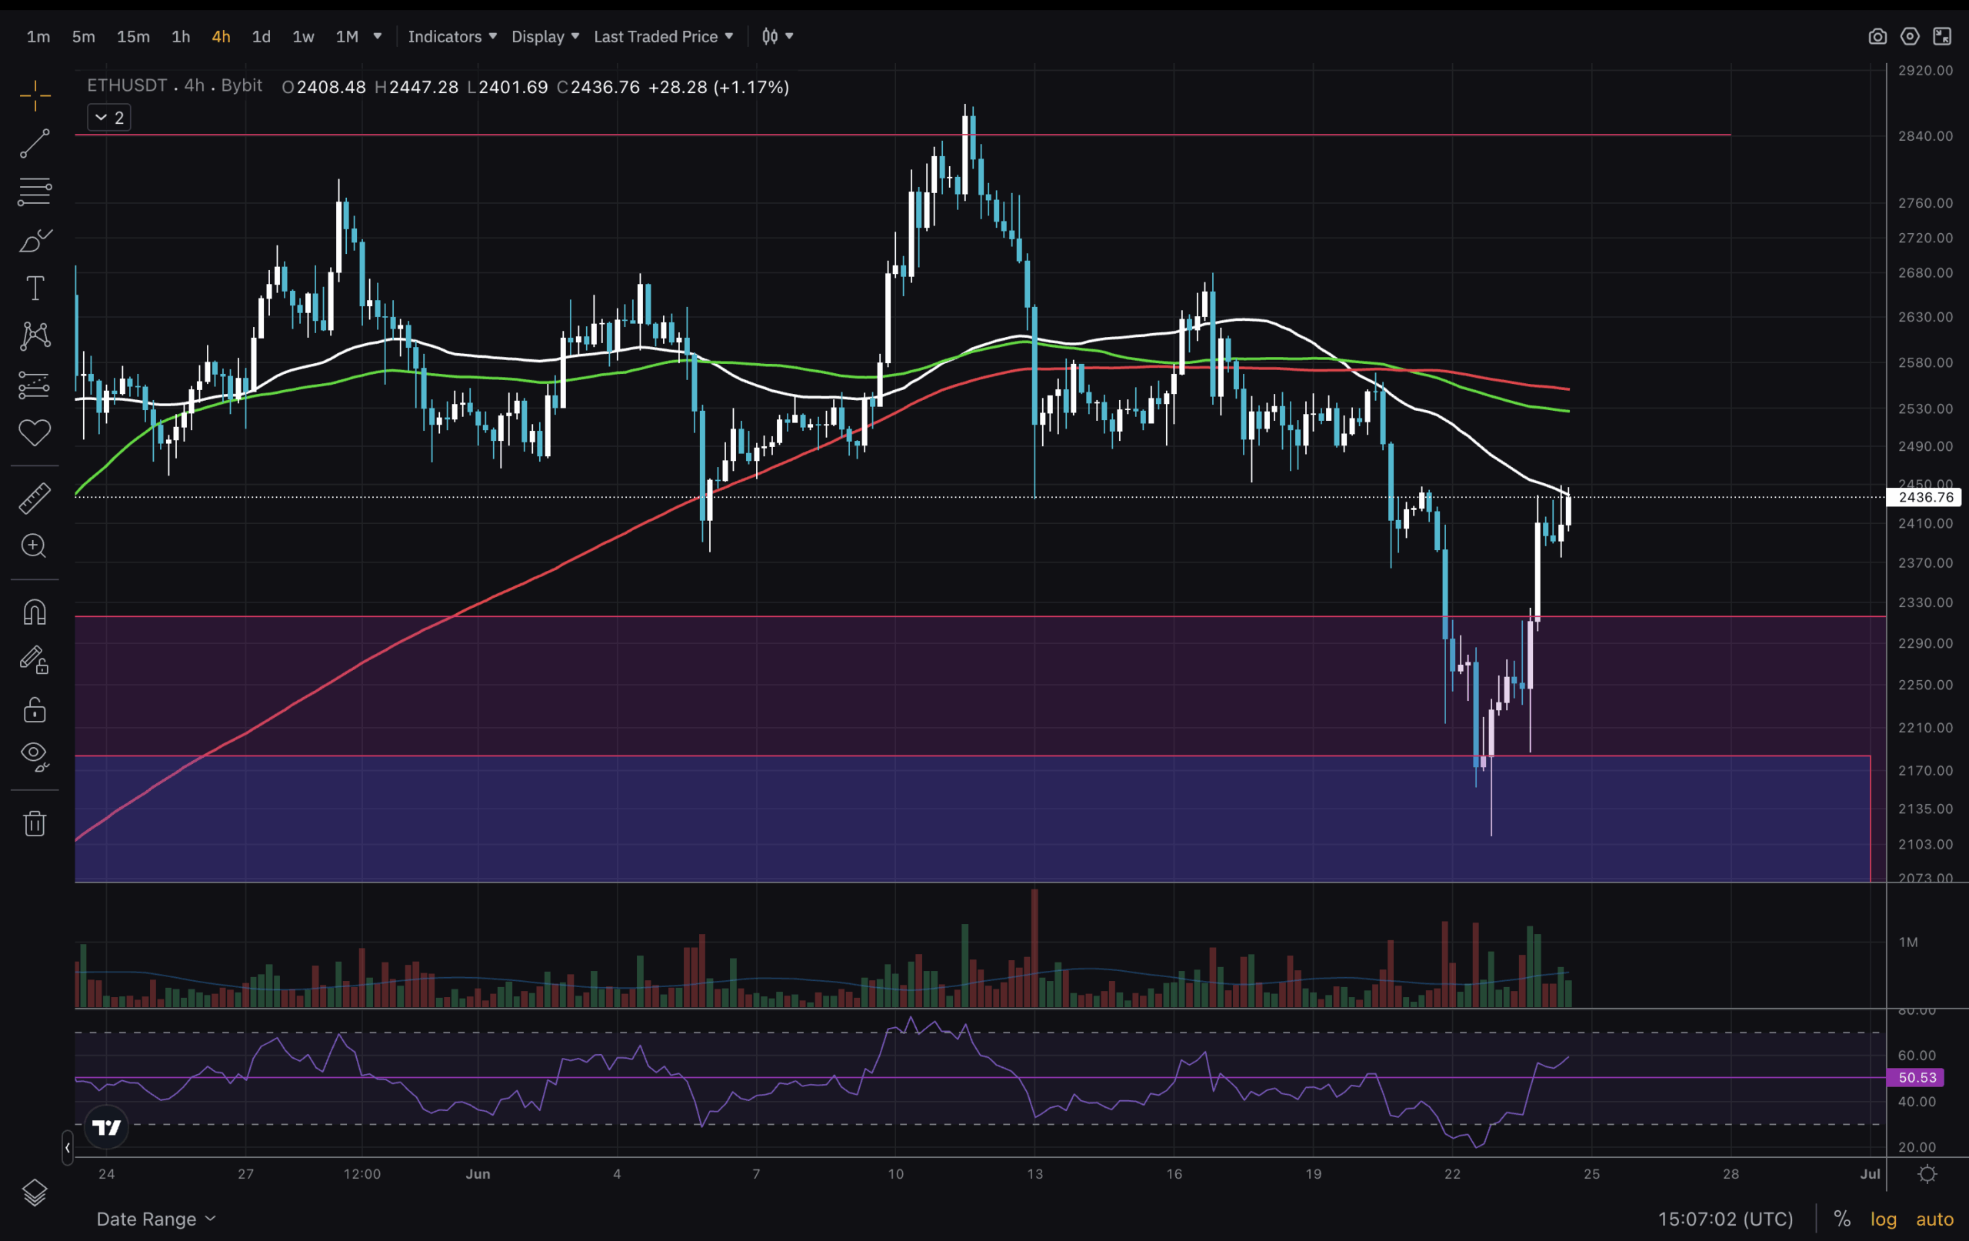Click the Jul label on time axis
The image size is (1969, 1241).
pos(1870,1174)
